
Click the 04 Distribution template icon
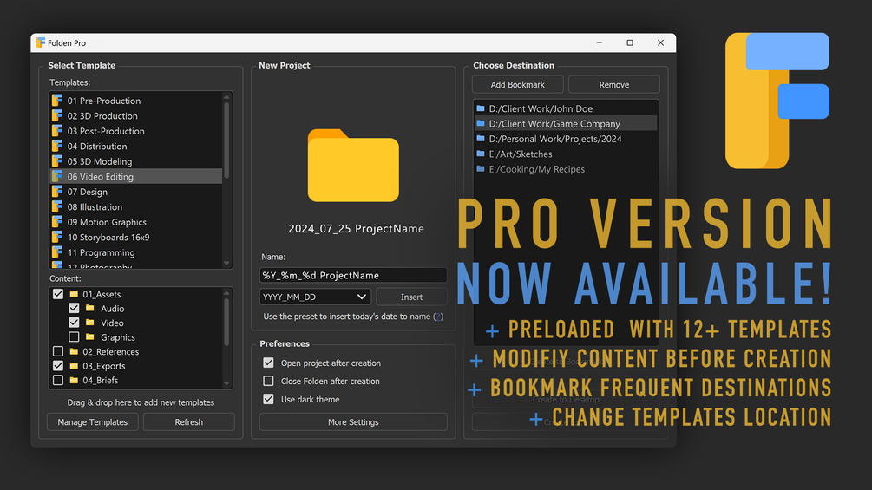tap(56, 146)
